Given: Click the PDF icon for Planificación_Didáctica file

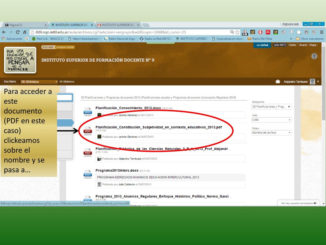Looking at the screenshot, I should coord(88,152).
